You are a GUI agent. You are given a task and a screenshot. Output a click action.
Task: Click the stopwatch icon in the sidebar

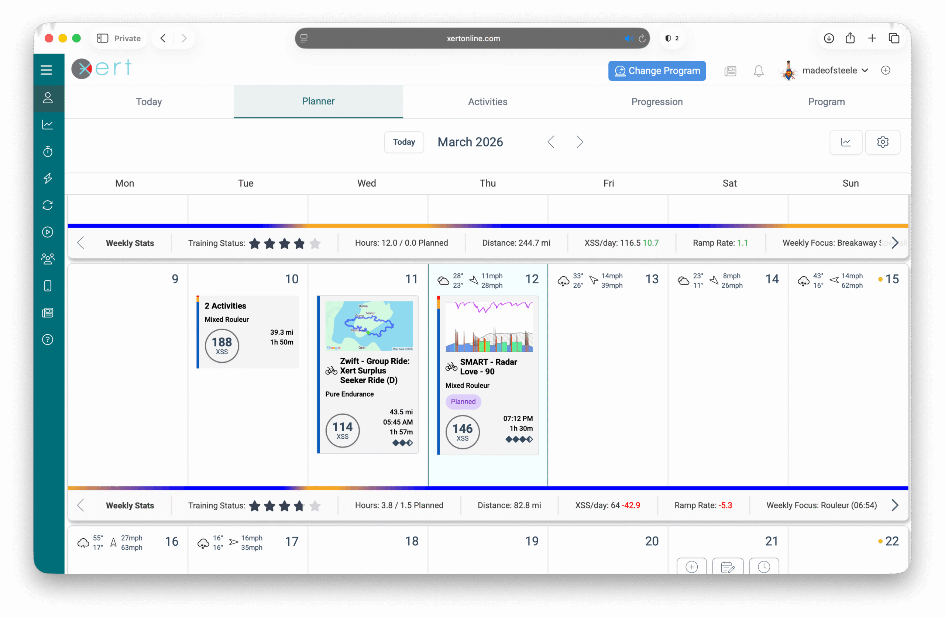[48, 151]
